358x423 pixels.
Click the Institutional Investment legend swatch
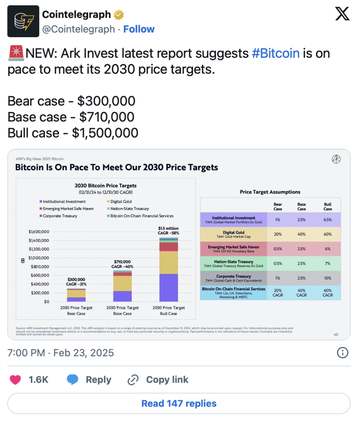[40, 202]
